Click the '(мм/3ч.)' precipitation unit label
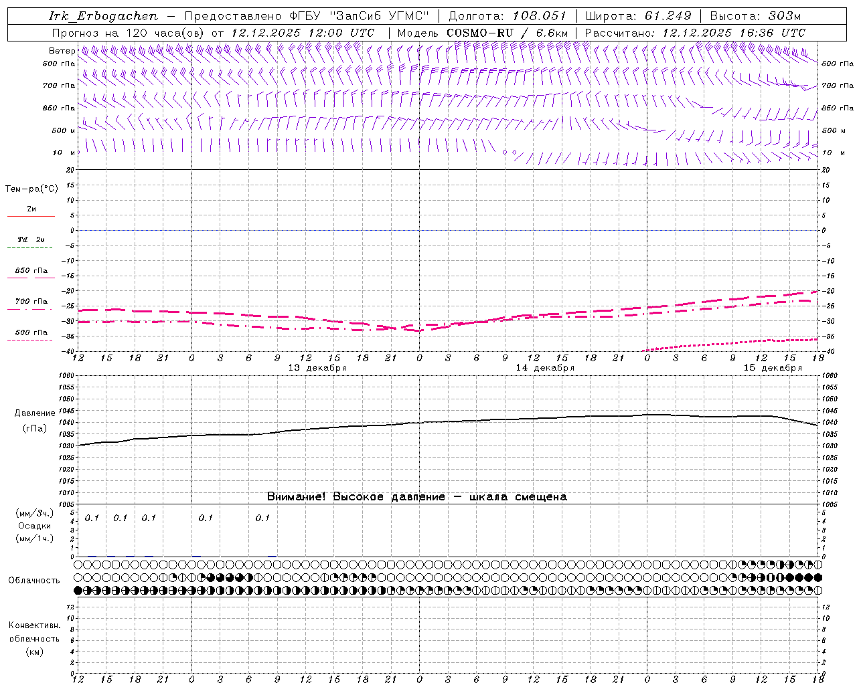The height and width of the screenshot is (685, 857). click(x=34, y=513)
